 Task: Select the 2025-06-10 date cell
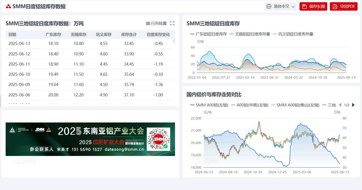click(19, 74)
